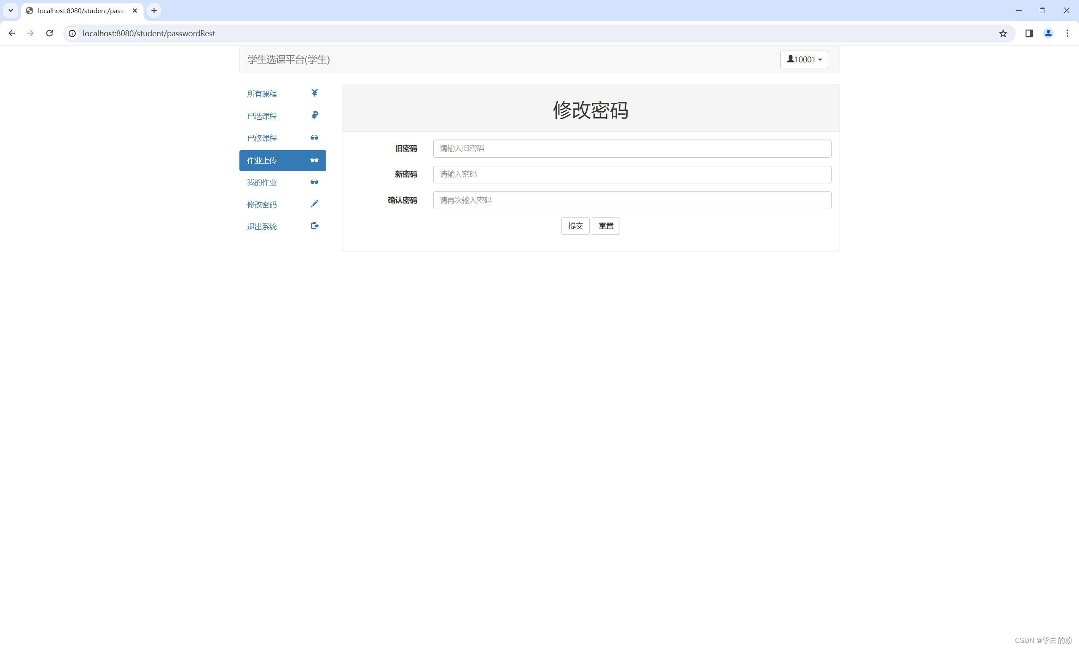The width and height of the screenshot is (1079, 648).
Task: Click the pencil icon beside 修改密码
Action: (314, 204)
